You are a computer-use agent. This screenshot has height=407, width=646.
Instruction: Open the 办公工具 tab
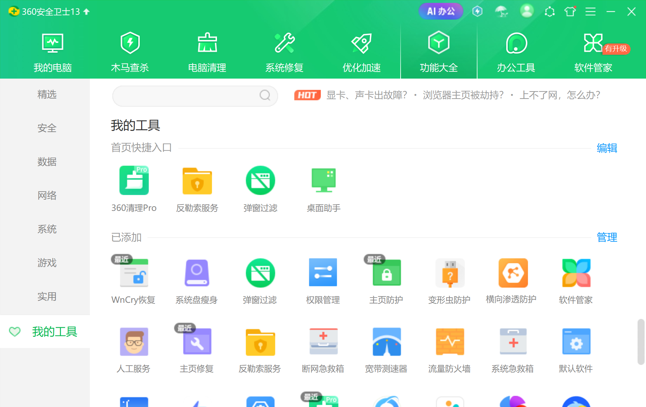coord(516,53)
